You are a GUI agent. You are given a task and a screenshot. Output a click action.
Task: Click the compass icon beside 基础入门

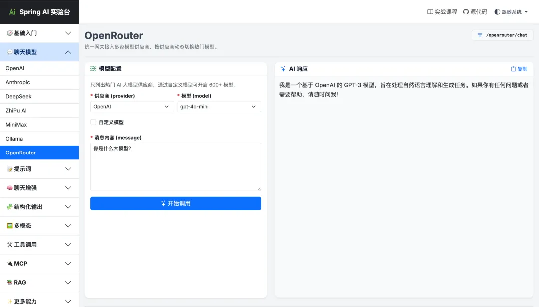tap(10, 33)
